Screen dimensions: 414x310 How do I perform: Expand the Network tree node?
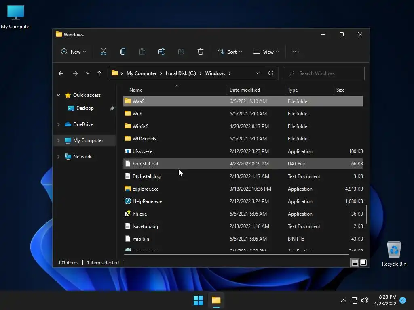58,157
